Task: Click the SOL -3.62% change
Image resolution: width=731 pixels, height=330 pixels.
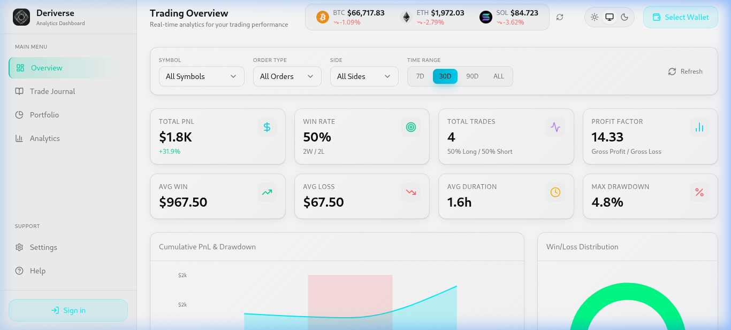Action: (510, 22)
